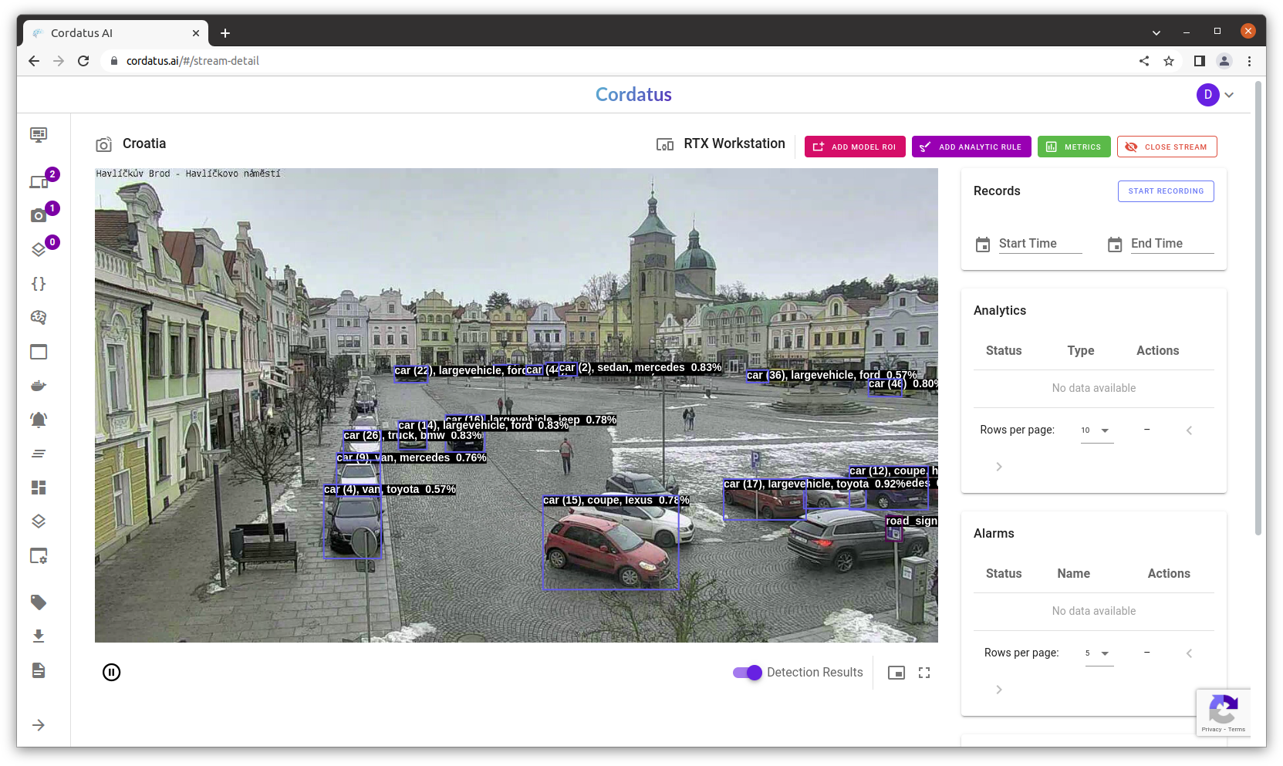Open the window with gear settings icon

39,555
